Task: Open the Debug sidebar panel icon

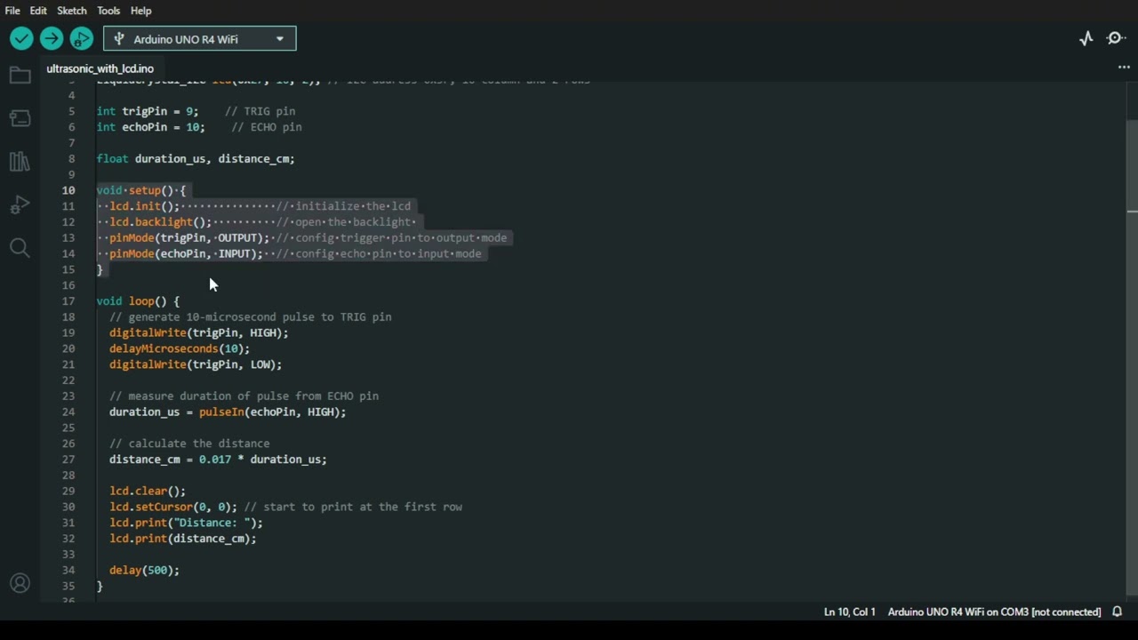Action: point(20,204)
